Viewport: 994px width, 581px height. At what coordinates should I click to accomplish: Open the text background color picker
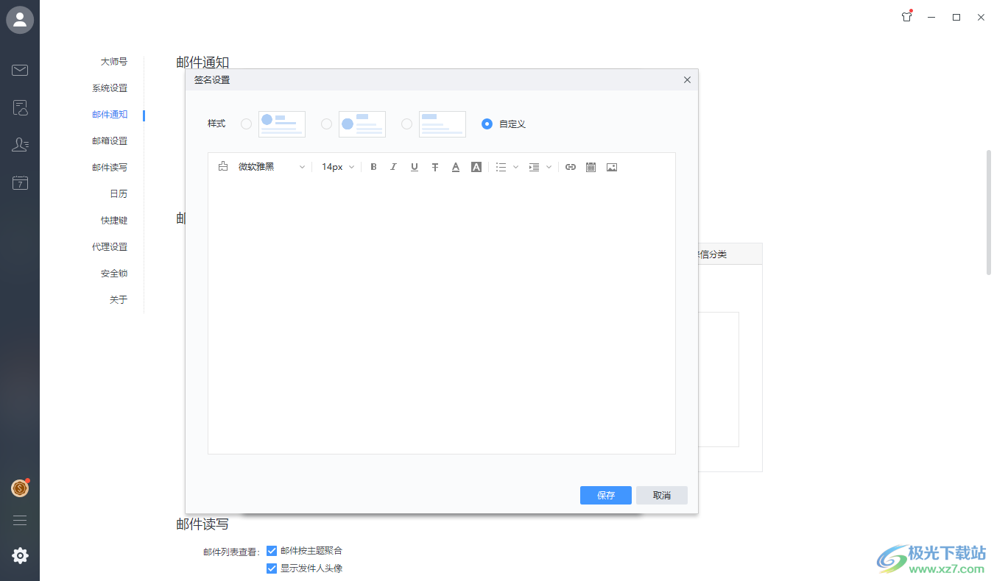(x=476, y=167)
